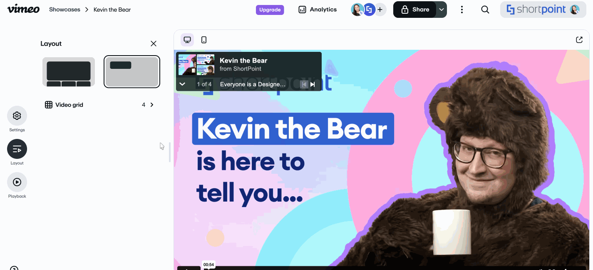Expand the Video grid options chevron
This screenshot has width=593, height=270.
click(152, 105)
